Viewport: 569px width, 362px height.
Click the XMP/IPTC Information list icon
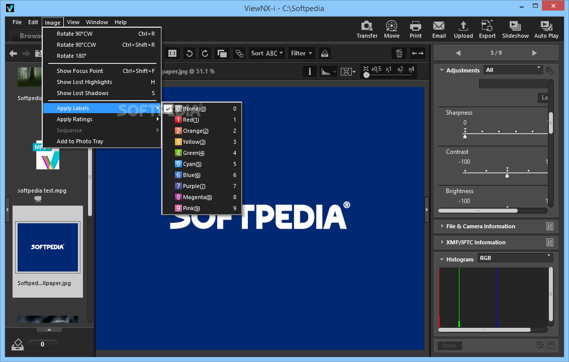point(550,242)
